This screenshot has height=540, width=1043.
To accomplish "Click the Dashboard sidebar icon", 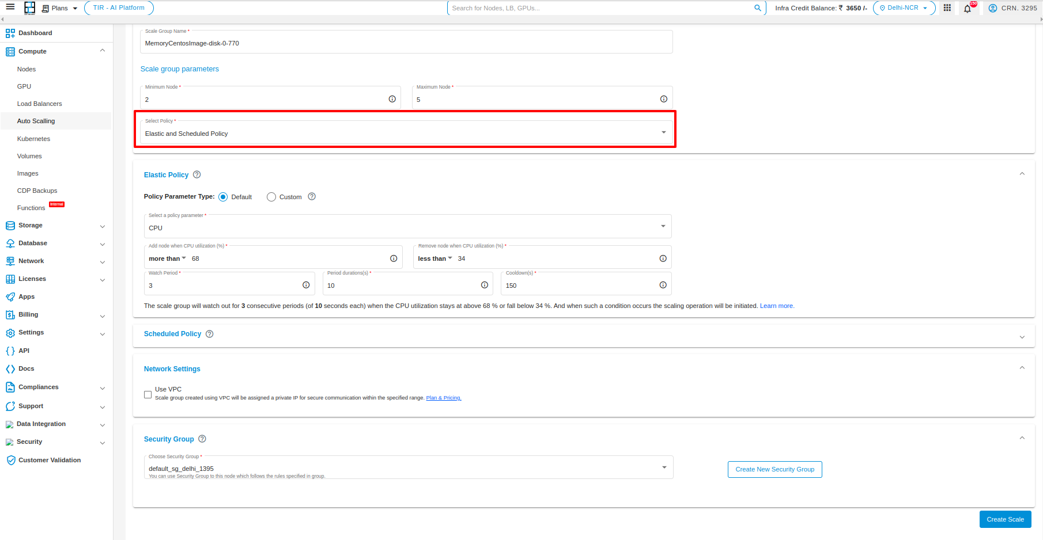I will tap(10, 33).
